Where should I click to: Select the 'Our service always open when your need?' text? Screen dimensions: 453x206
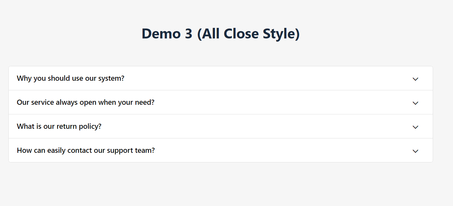[x=86, y=102]
